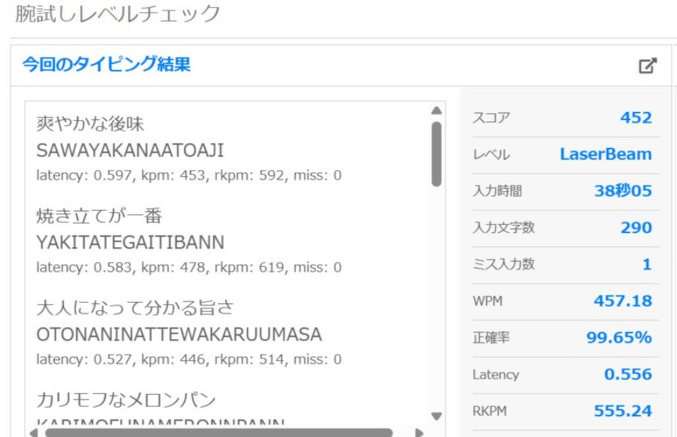Screen dimensions: 677x437
Task: Click the romaji YAKITATEGAITIBANN
Action: (x=130, y=242)
